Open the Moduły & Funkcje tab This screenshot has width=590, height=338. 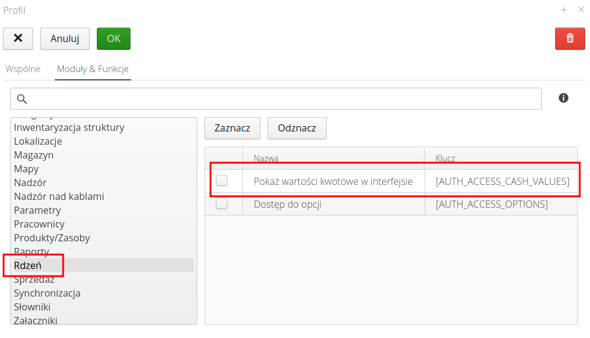[93, 69]
